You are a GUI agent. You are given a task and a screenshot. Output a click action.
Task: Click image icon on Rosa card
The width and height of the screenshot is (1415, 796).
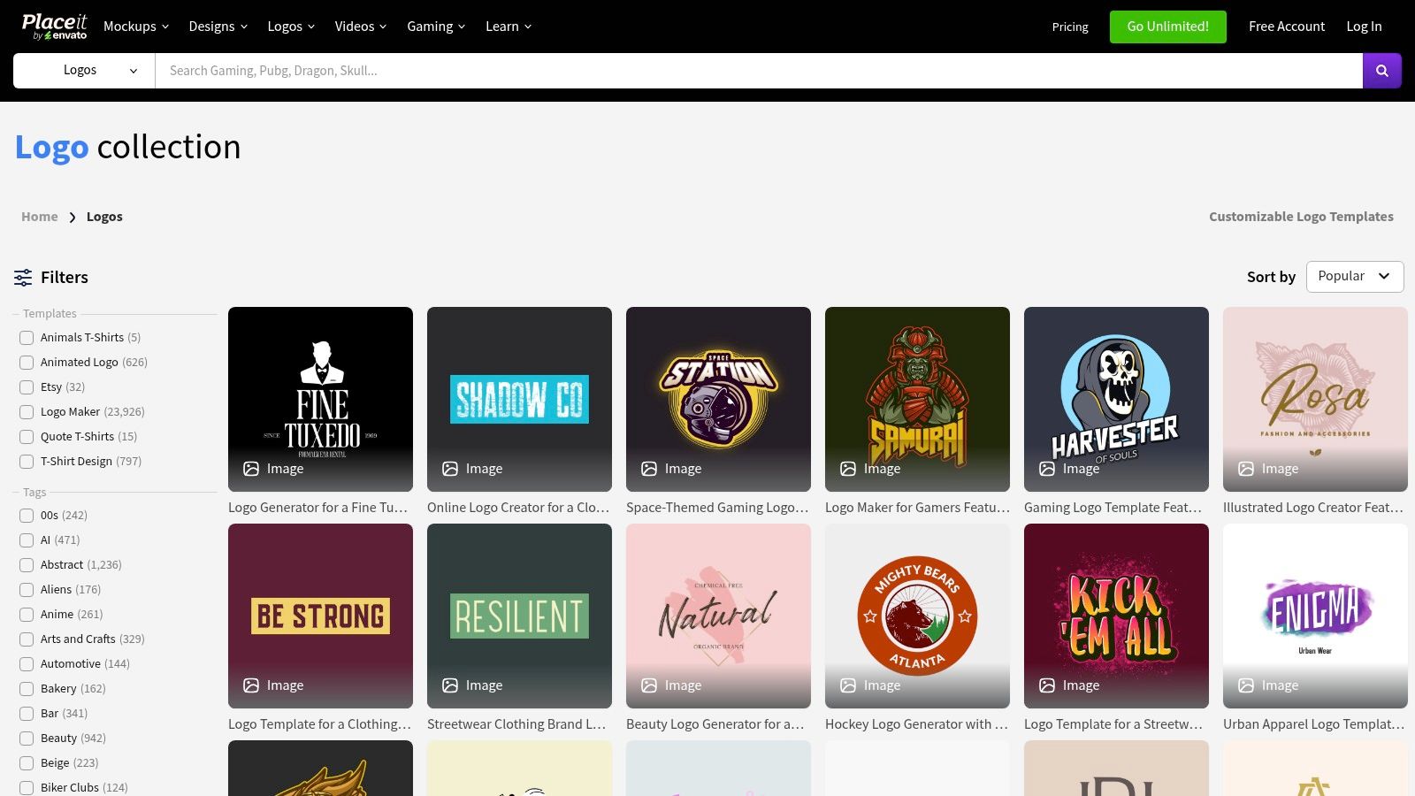(x=1246, y=469)
